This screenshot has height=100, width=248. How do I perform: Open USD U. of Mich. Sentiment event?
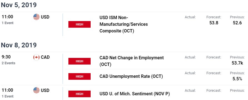pos(135,94)
